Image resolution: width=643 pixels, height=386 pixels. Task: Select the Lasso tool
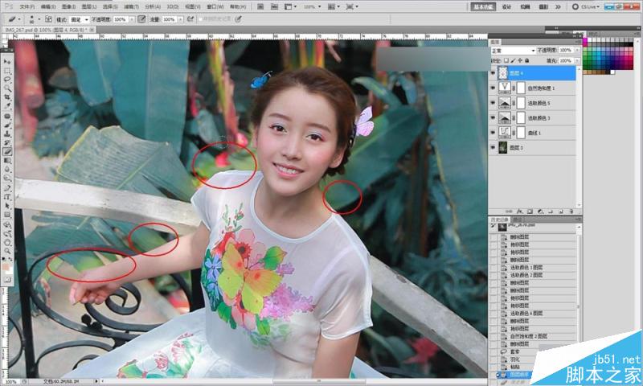(x=7, y=80)
